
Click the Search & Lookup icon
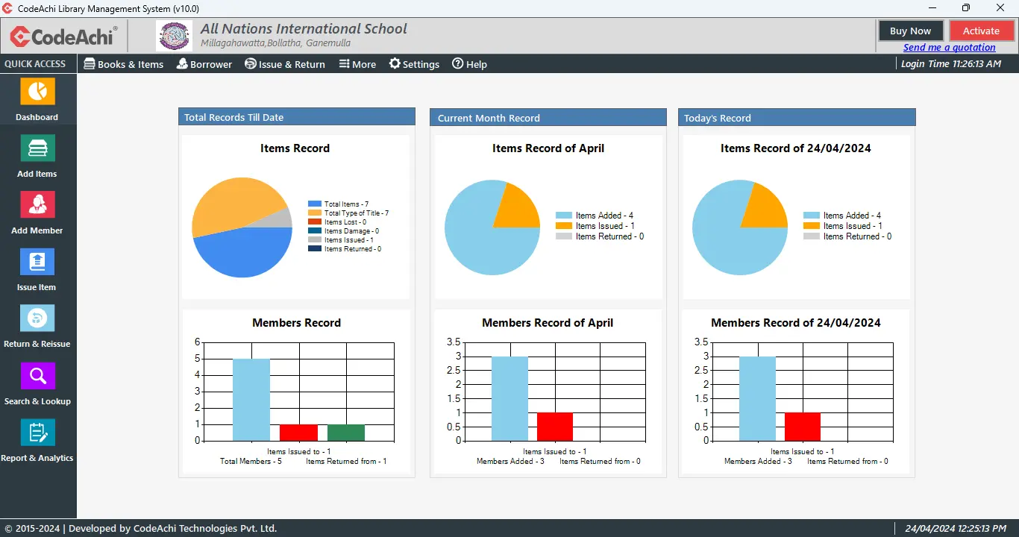tap(37, 376)
